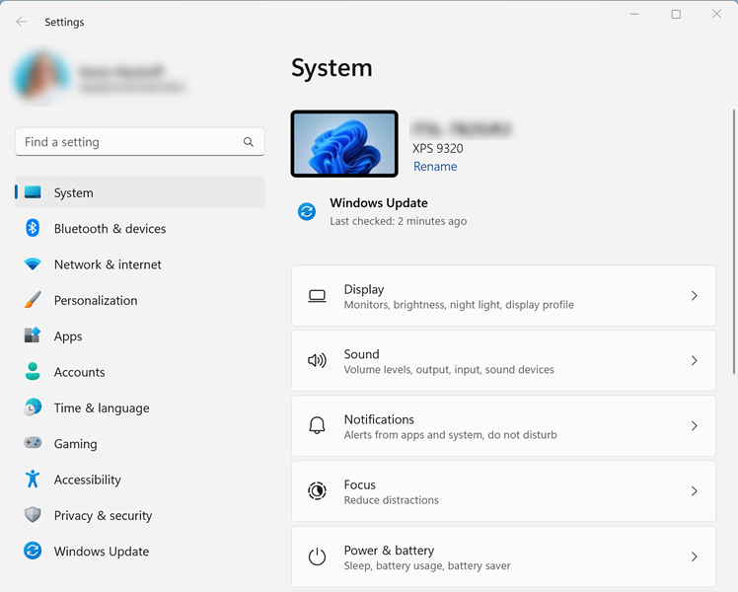The image size is (738, 592).
Task: Expand the Notifications row arrow
Action: [x=695, y=426]
